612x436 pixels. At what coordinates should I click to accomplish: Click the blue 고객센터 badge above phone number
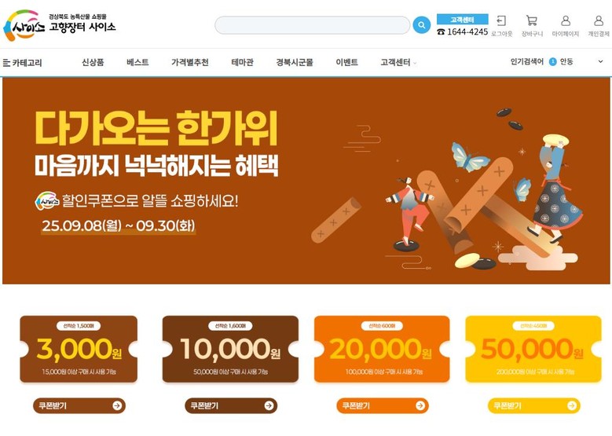(462, 20)
